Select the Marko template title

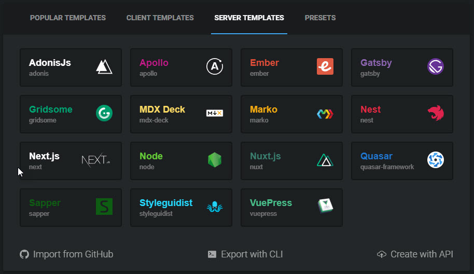point(263,109)
